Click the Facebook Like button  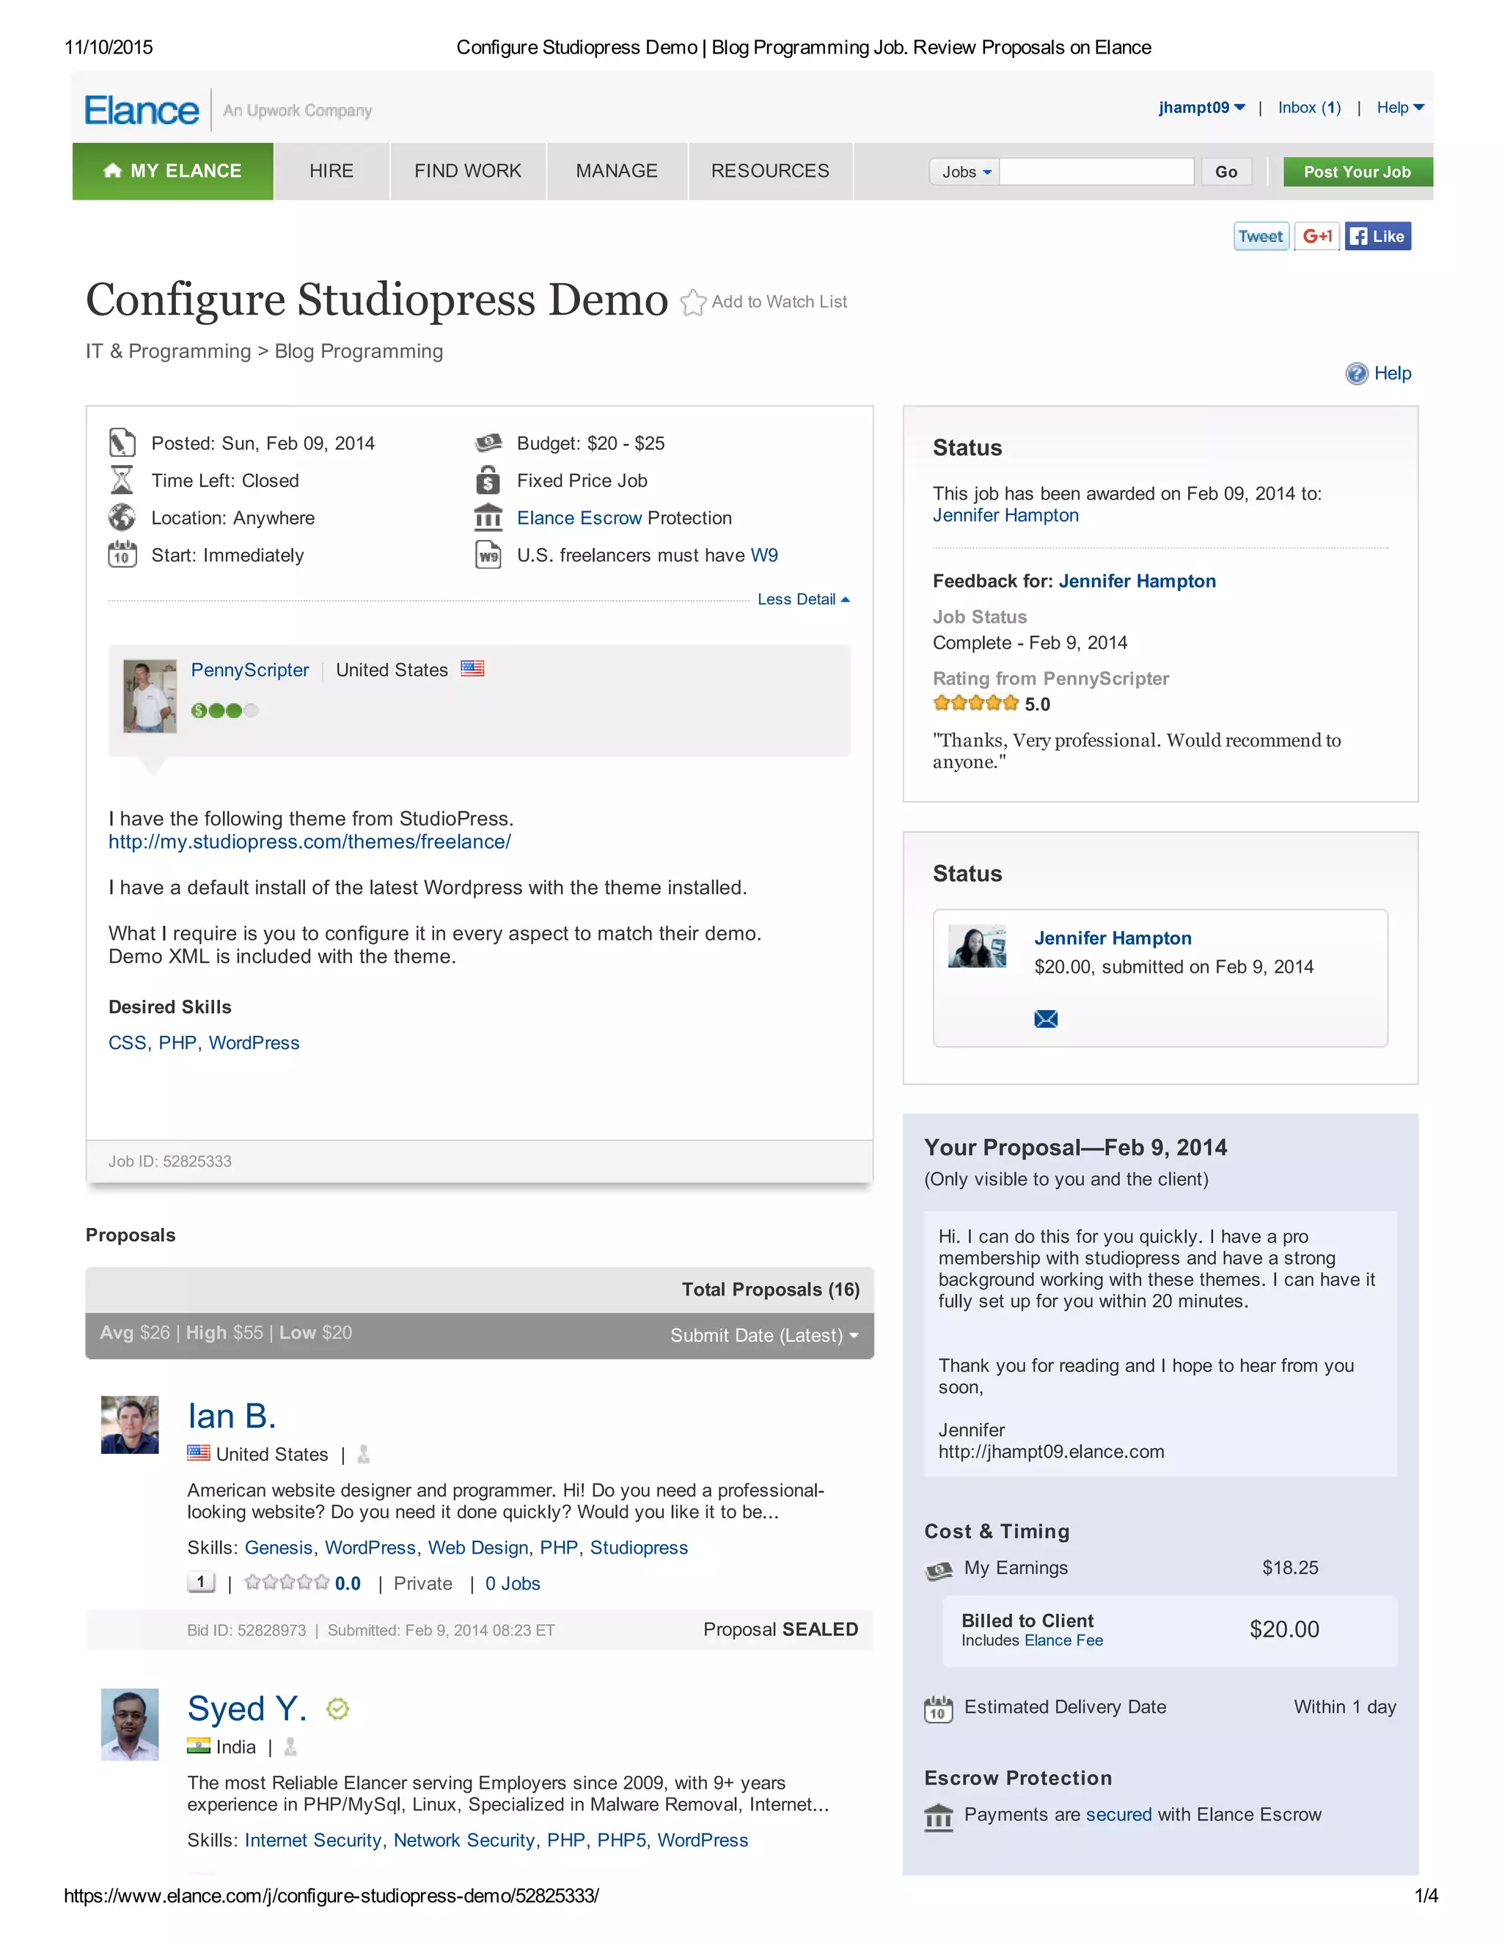click(x=1377, y=237)
